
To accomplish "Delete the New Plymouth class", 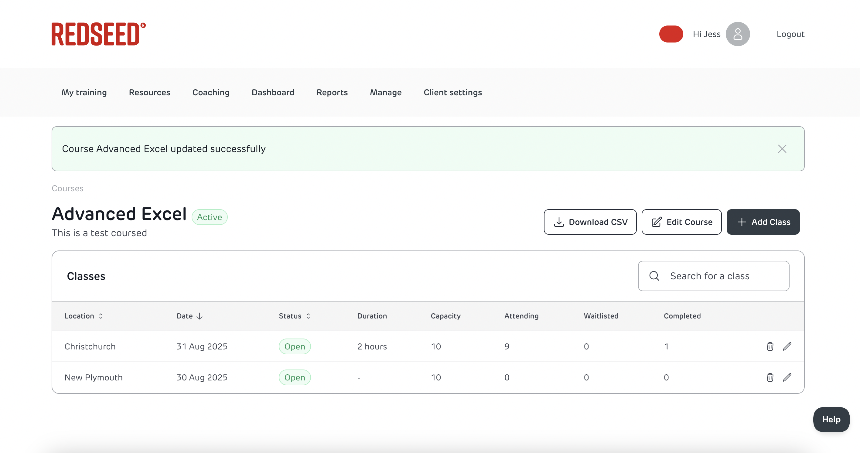I will click(x=770, y=377).
